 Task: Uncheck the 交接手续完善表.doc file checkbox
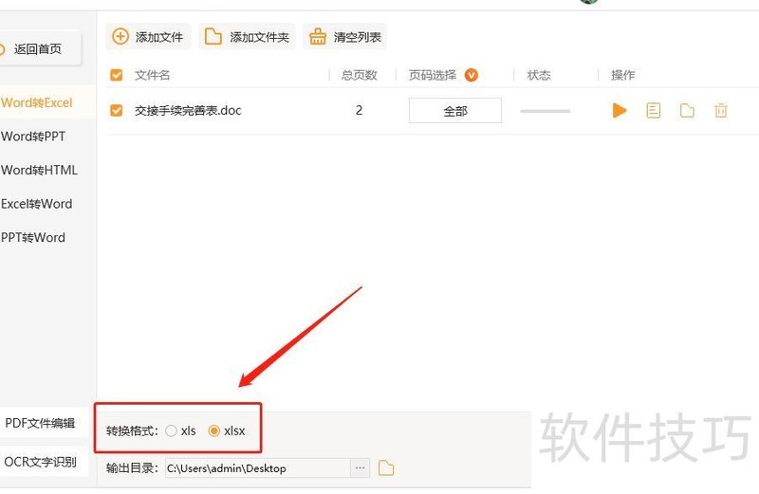click(x=116, y=110)
